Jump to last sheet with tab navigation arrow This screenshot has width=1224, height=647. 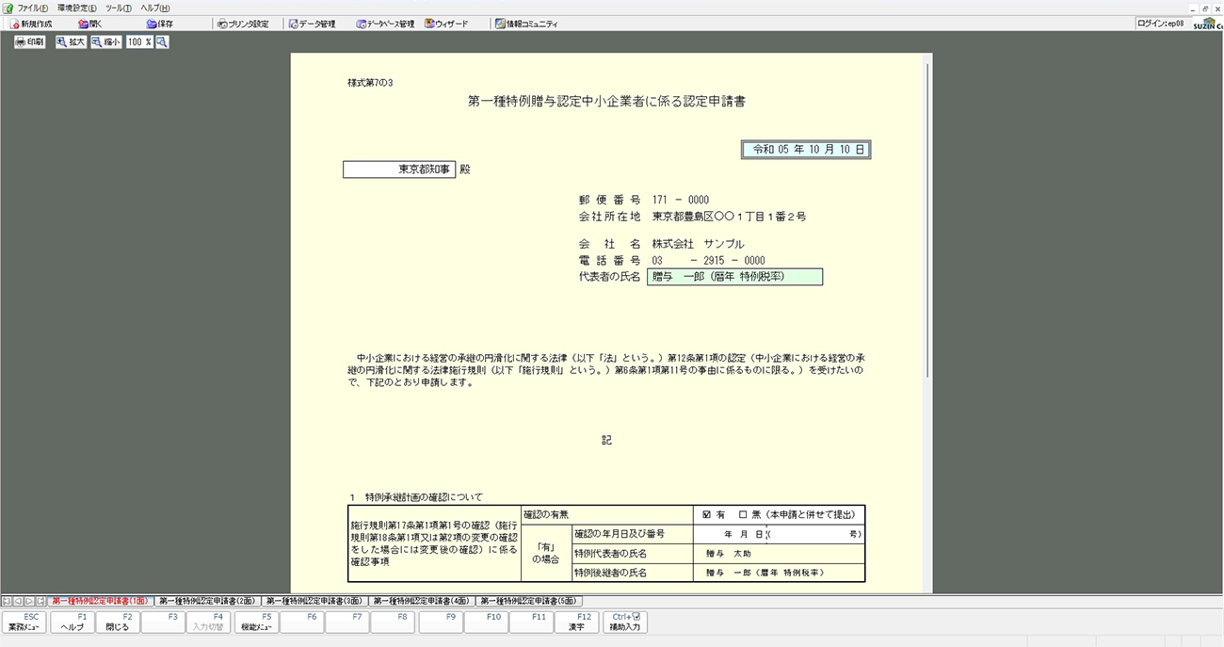tap(40, 601)
